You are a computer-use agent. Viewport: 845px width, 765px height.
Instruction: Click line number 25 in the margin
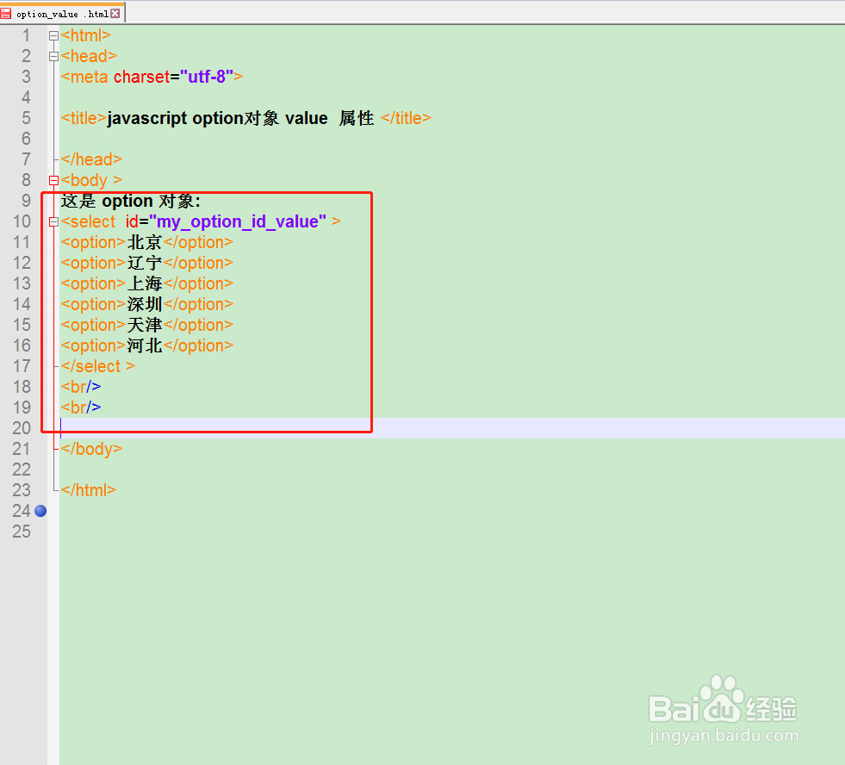coord(22,532)
